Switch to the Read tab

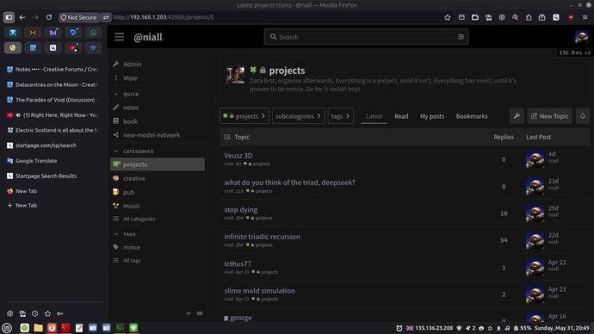pos(401,116)
